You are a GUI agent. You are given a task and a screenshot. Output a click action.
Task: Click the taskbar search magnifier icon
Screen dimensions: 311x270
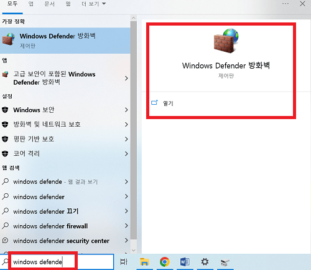(5, 262)
